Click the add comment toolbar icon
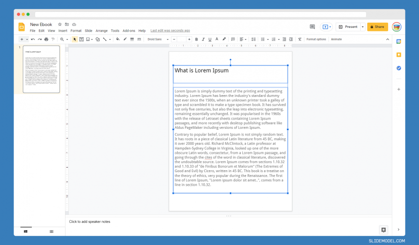 tap(233, 40)
